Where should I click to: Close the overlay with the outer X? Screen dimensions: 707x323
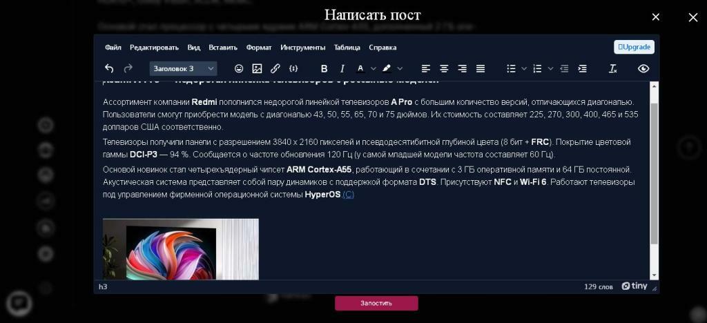(x=693, y=17)
